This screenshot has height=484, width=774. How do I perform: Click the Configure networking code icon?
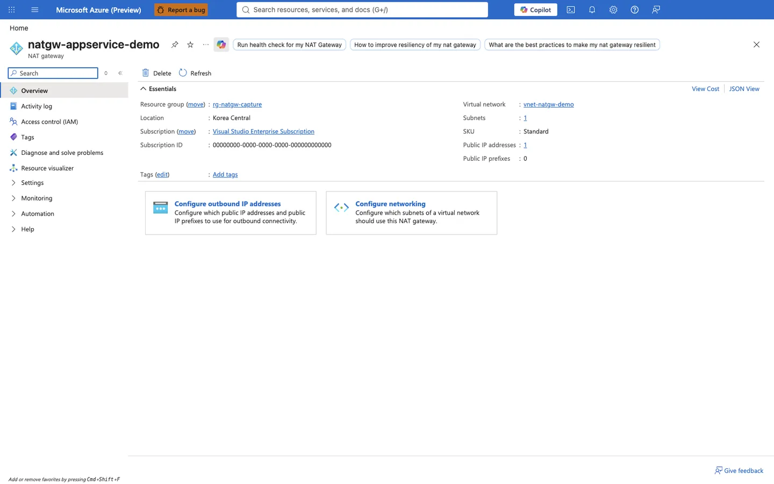[x=341, y=208]
